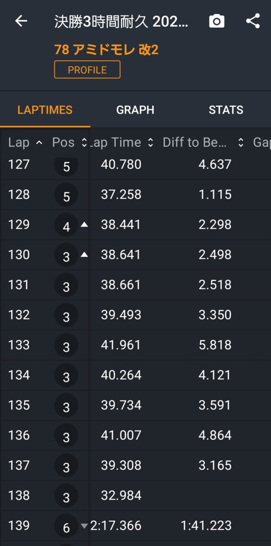Open the PROFILE button

(x=87, y=70)
